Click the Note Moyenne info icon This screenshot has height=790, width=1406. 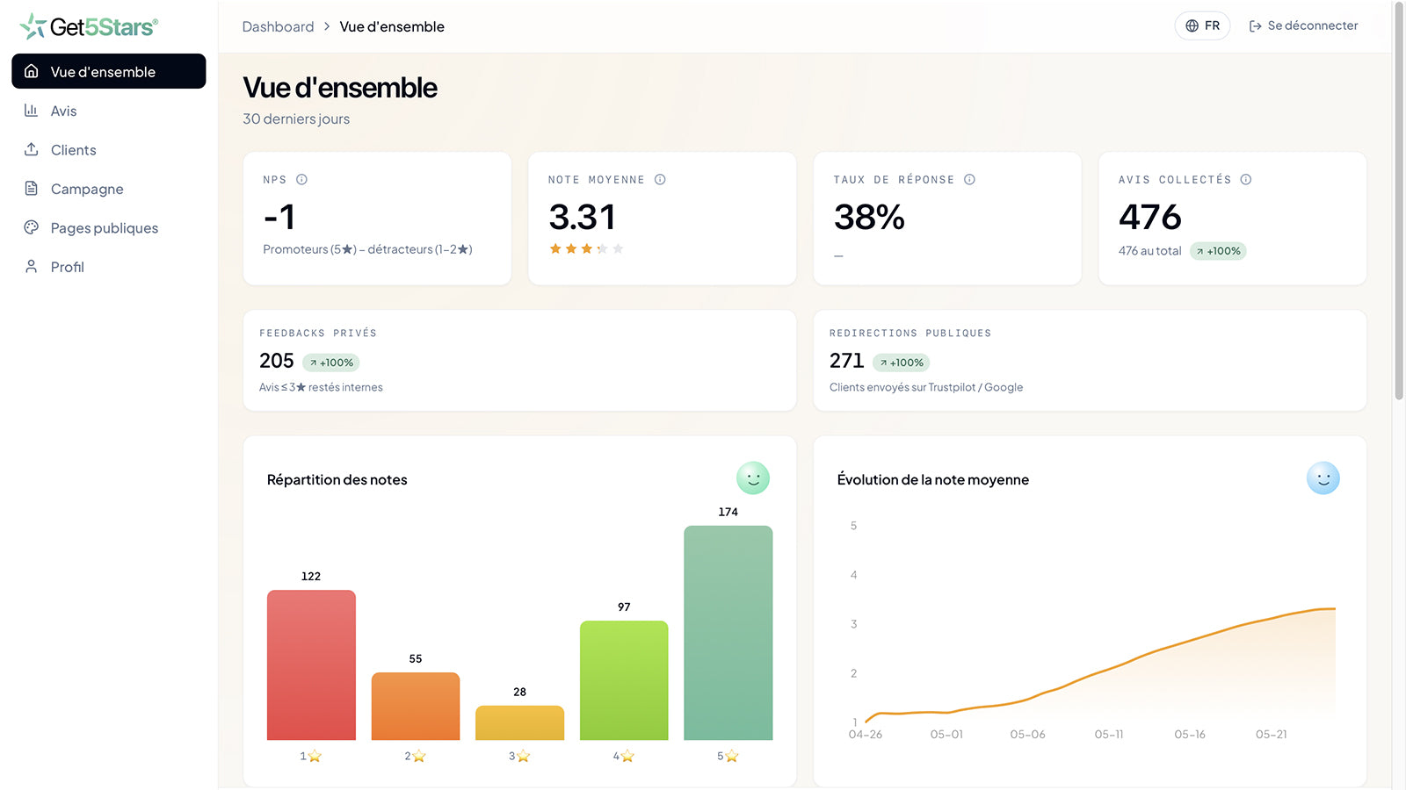coord(660,179)
